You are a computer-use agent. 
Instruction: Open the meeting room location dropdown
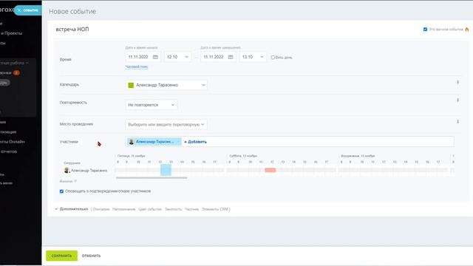click(x=166, y=124)
